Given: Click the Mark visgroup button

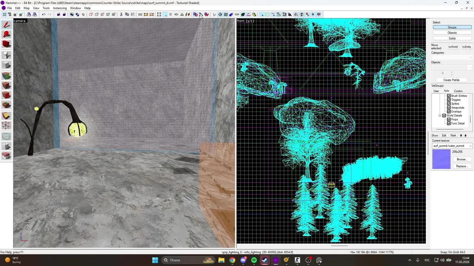Looking at the screenshot, I should click(x=453, y=135).
